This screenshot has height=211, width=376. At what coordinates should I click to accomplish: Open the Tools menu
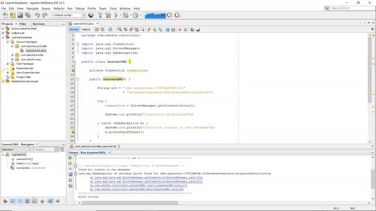113,8
